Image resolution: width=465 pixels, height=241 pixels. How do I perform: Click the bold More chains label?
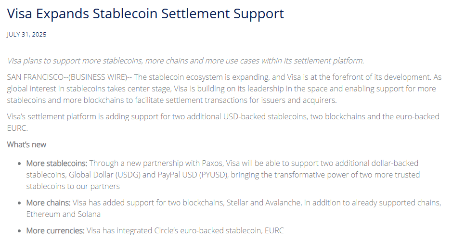point(48,203)
